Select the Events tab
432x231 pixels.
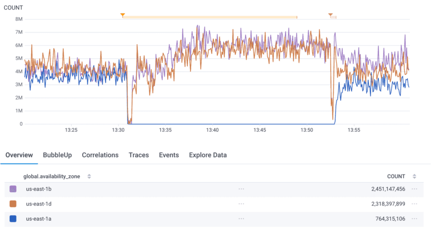(x=169, y=155)
